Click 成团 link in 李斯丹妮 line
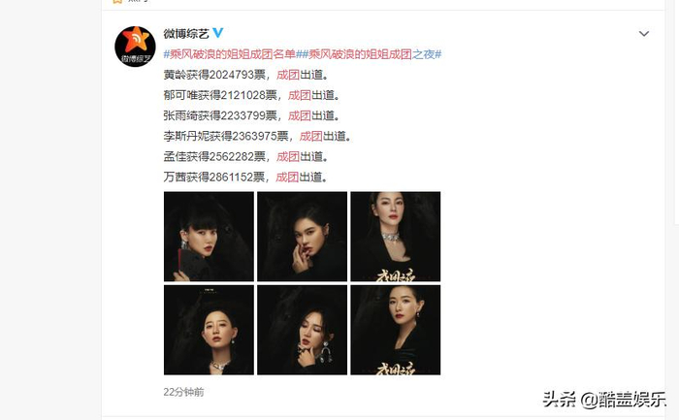 pyautogui.click(x=311, y=136)
